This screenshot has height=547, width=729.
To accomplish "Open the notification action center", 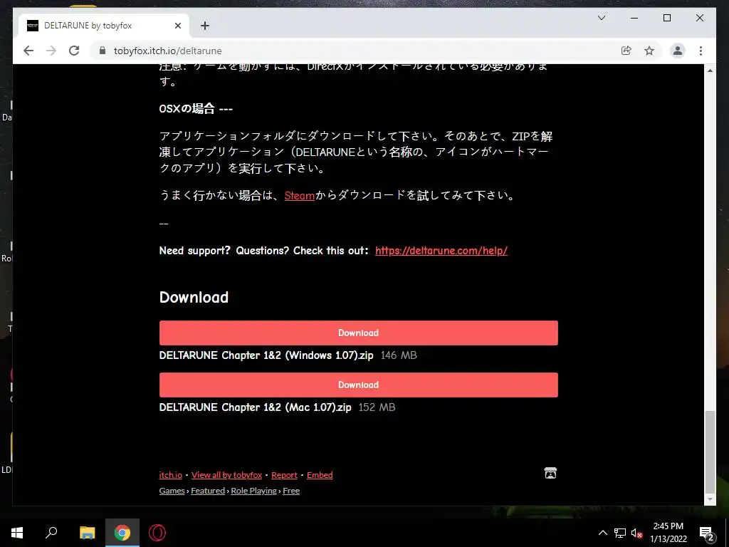I will (x=707, y=533).
